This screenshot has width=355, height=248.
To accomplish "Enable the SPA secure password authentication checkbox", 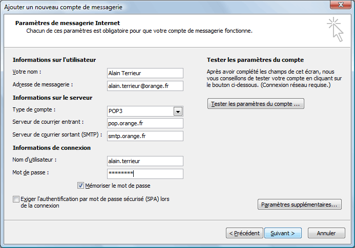I will [16, 199].
